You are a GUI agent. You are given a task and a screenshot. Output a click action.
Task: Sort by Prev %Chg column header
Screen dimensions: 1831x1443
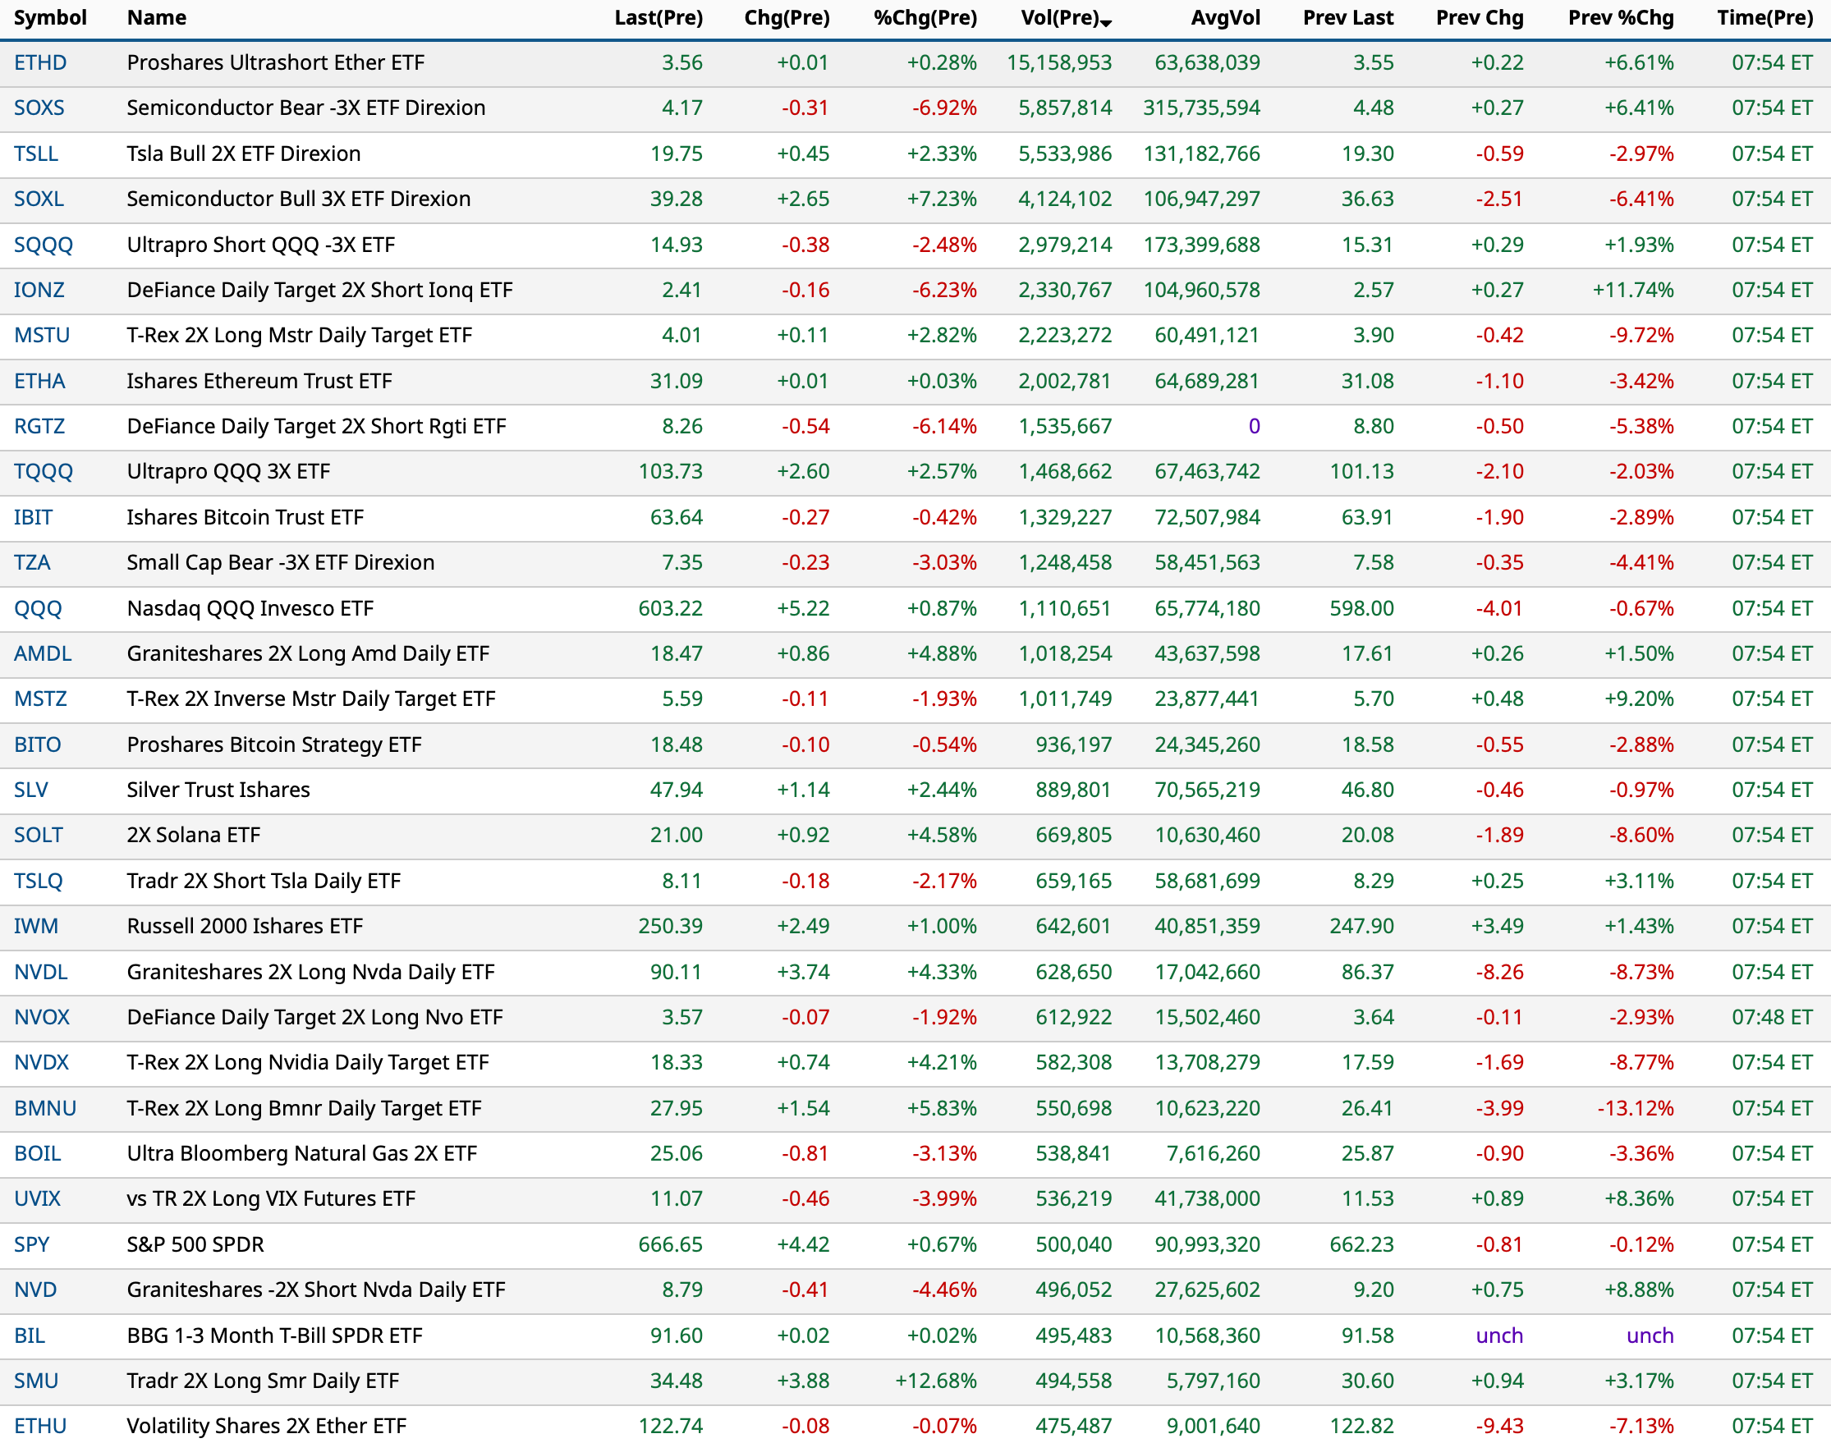point(1620,18)
